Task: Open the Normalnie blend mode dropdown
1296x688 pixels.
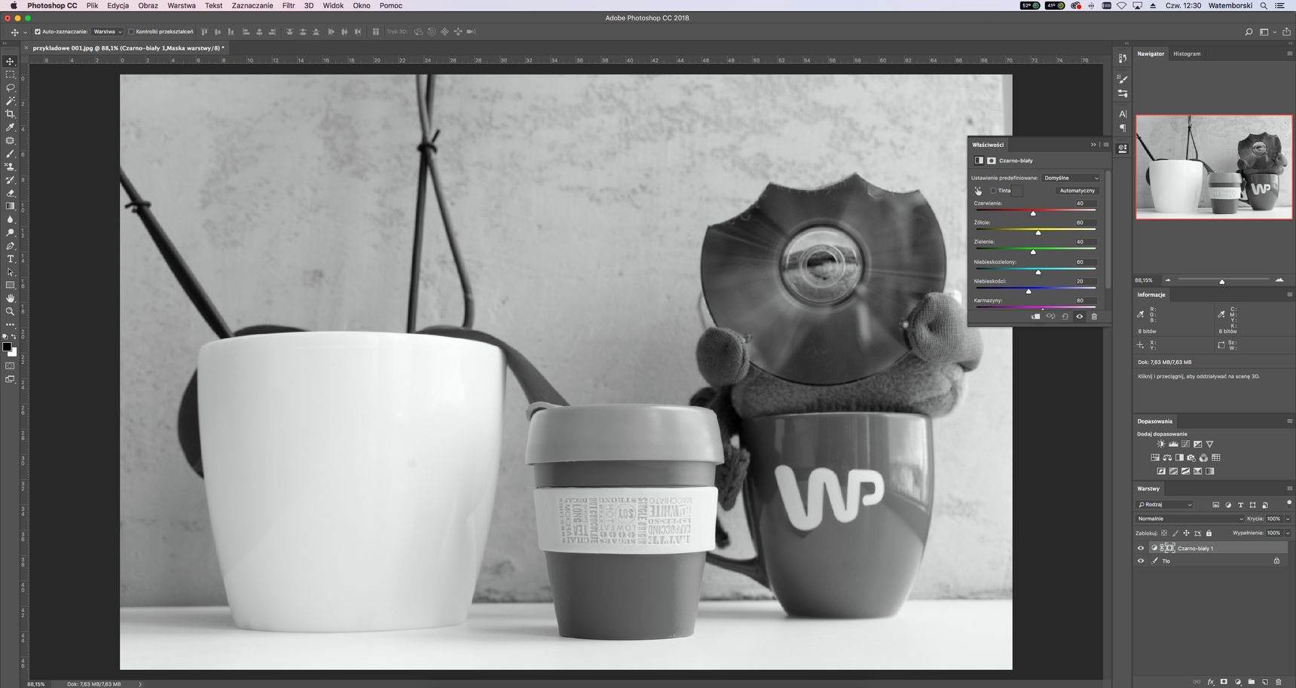Action: pyautogui.click(x=1190, y=518)
